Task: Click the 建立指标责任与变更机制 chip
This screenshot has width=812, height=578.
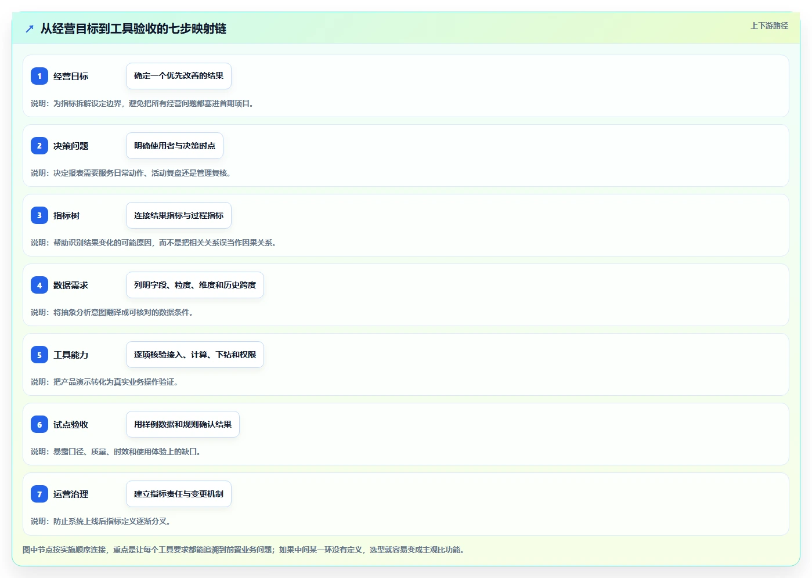Action: [x=179, y=494]
